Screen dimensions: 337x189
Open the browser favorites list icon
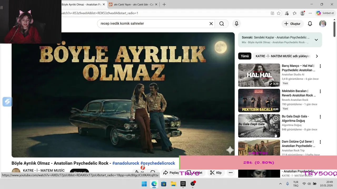pyautogui.click(x=295, y=13)
